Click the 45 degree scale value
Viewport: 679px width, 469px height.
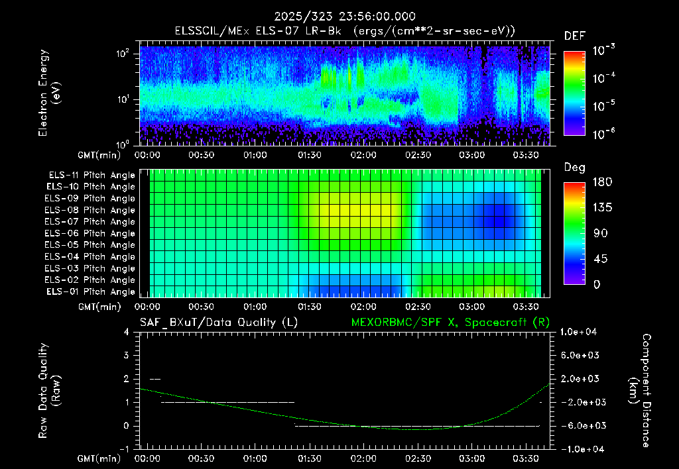point(602,259)
